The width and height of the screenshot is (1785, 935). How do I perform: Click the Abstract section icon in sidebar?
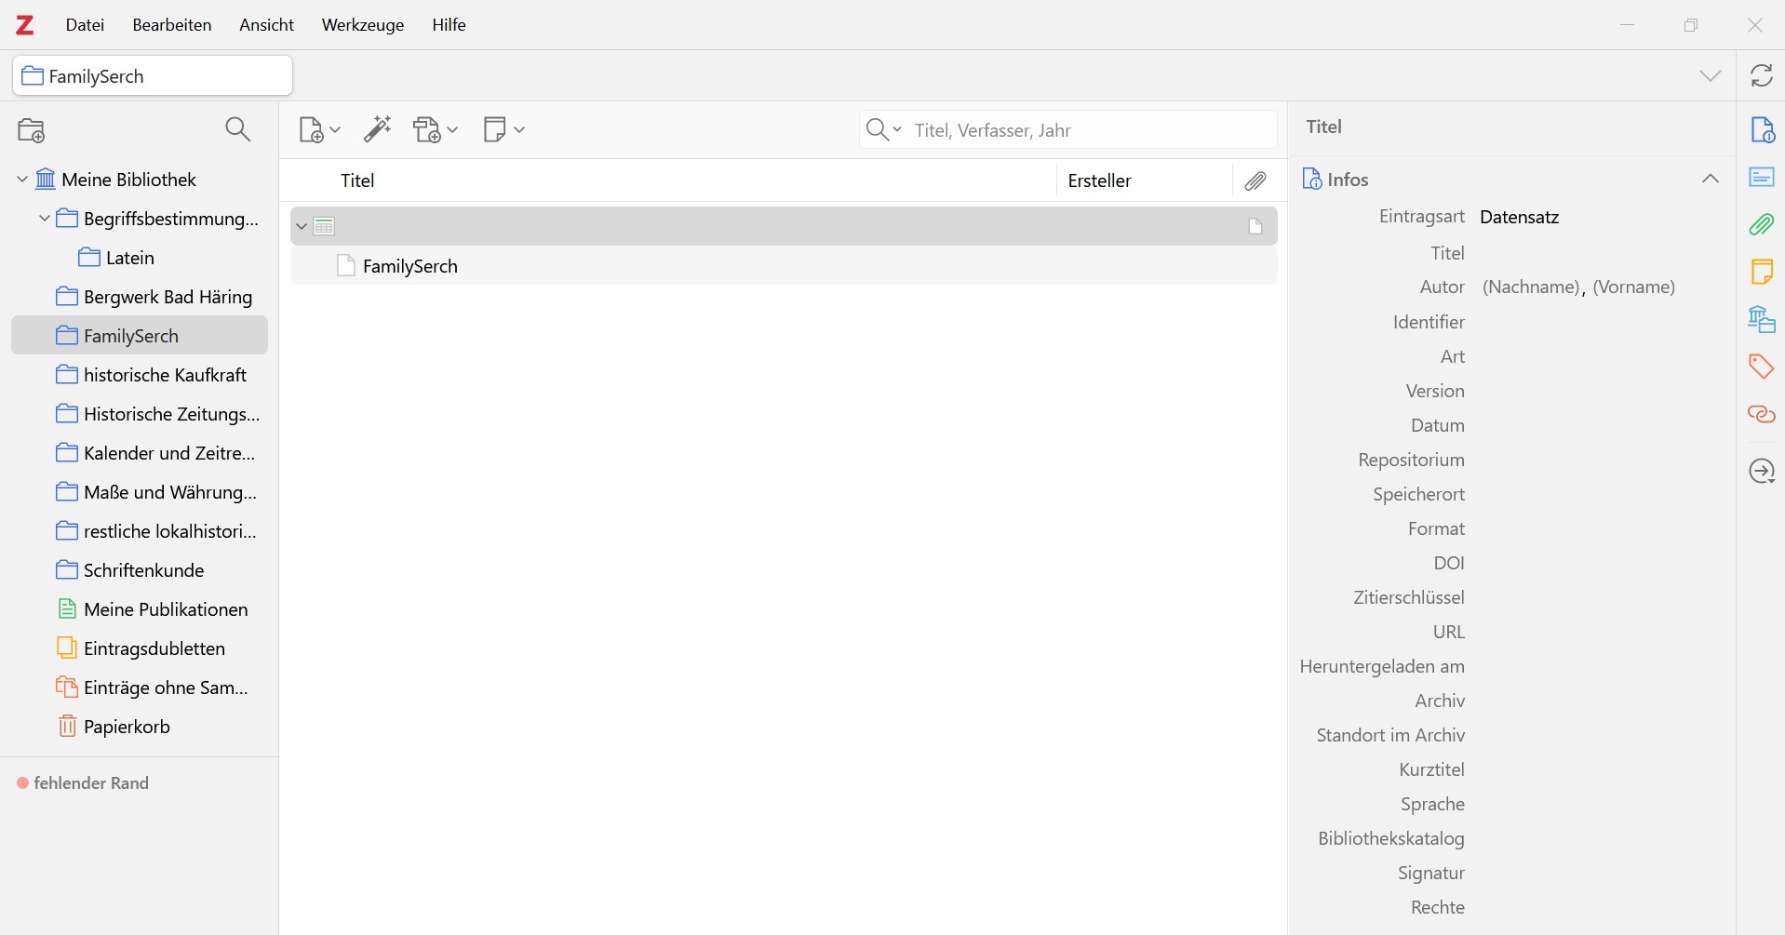click(x=1762, y=177)
